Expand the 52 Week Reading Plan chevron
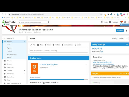 click(x=86, y=64)
